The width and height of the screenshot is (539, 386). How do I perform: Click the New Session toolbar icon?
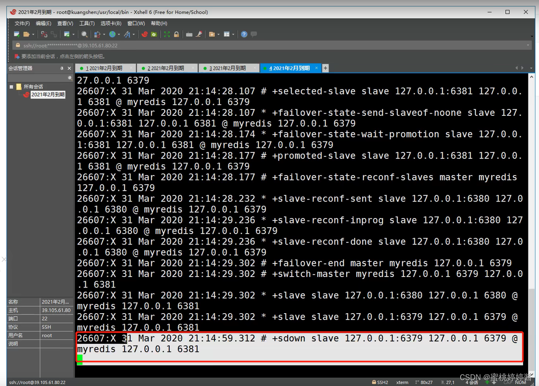(17, 35)
